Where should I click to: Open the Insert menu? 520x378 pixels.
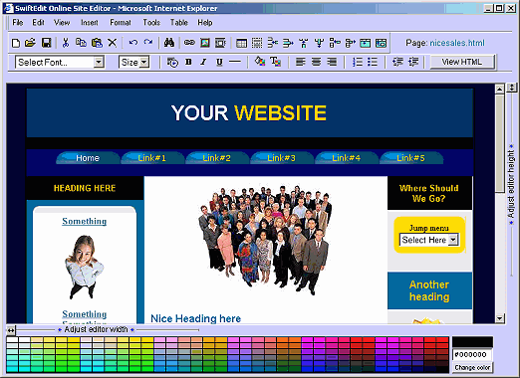click(x=90, y=23)
